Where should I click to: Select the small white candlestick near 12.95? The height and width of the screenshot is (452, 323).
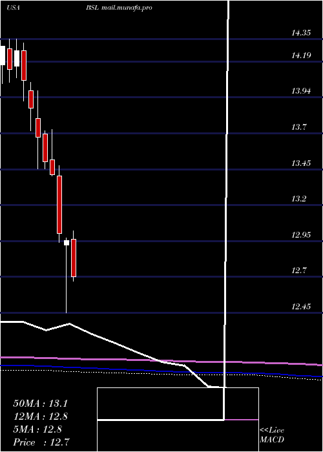click(67, 242)
